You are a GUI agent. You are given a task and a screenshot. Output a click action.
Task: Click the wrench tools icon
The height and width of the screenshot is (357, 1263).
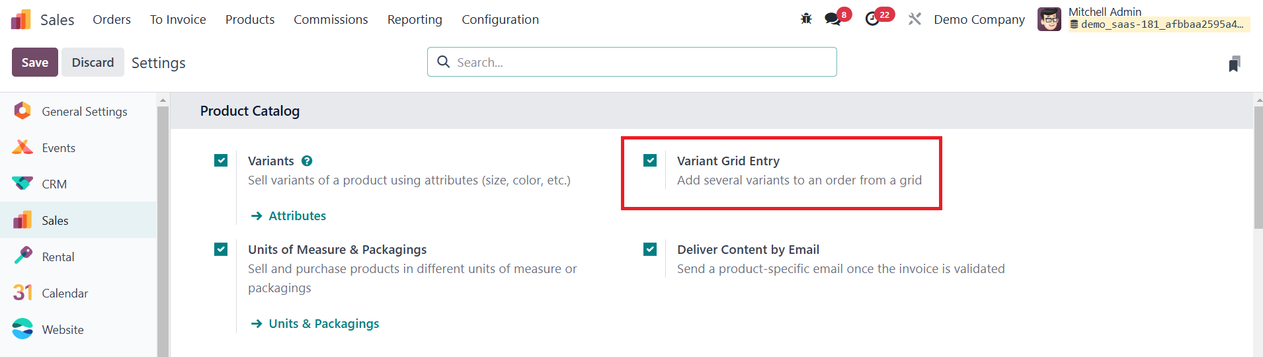915,19
